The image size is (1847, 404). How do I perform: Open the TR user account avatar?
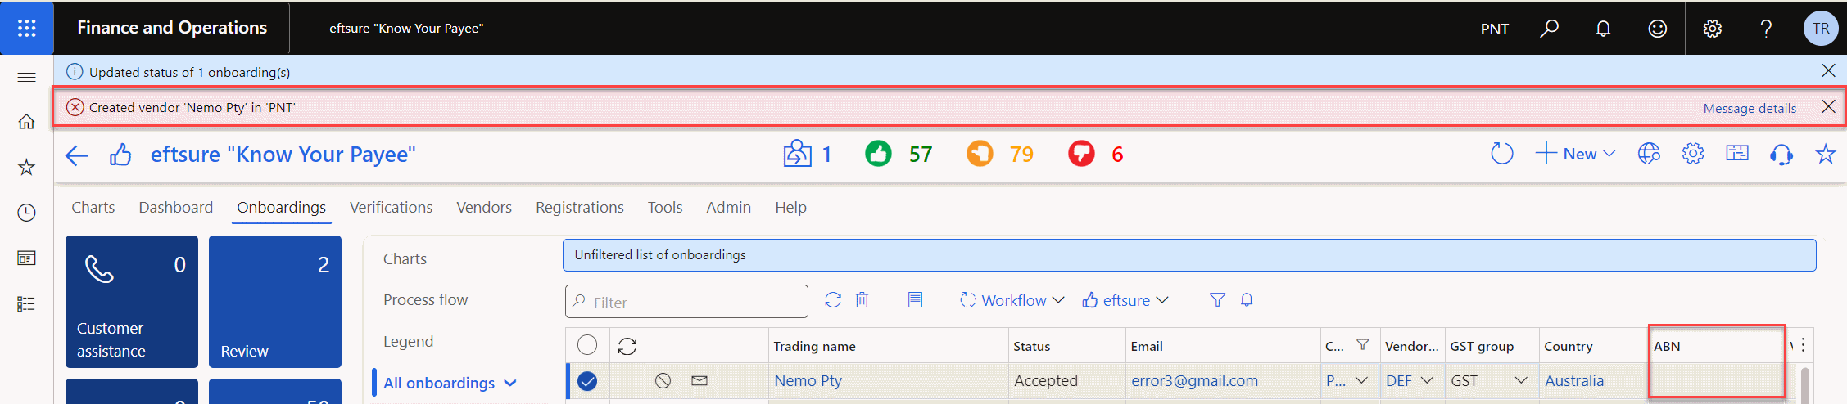[1821, 29]
